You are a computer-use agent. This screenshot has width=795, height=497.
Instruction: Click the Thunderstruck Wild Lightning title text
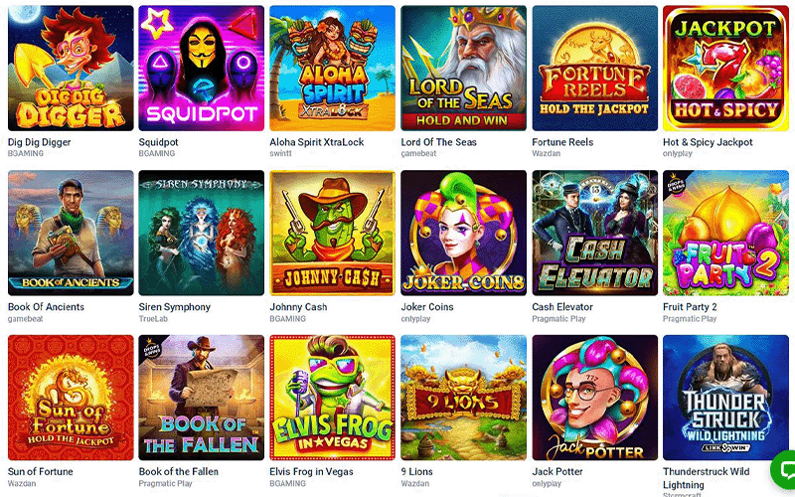[x=707, y=478]
